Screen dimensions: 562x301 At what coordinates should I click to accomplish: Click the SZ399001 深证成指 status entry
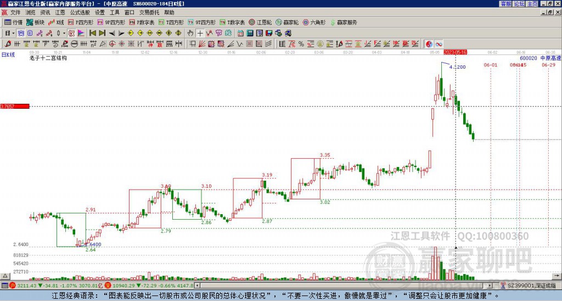point(529,286)
